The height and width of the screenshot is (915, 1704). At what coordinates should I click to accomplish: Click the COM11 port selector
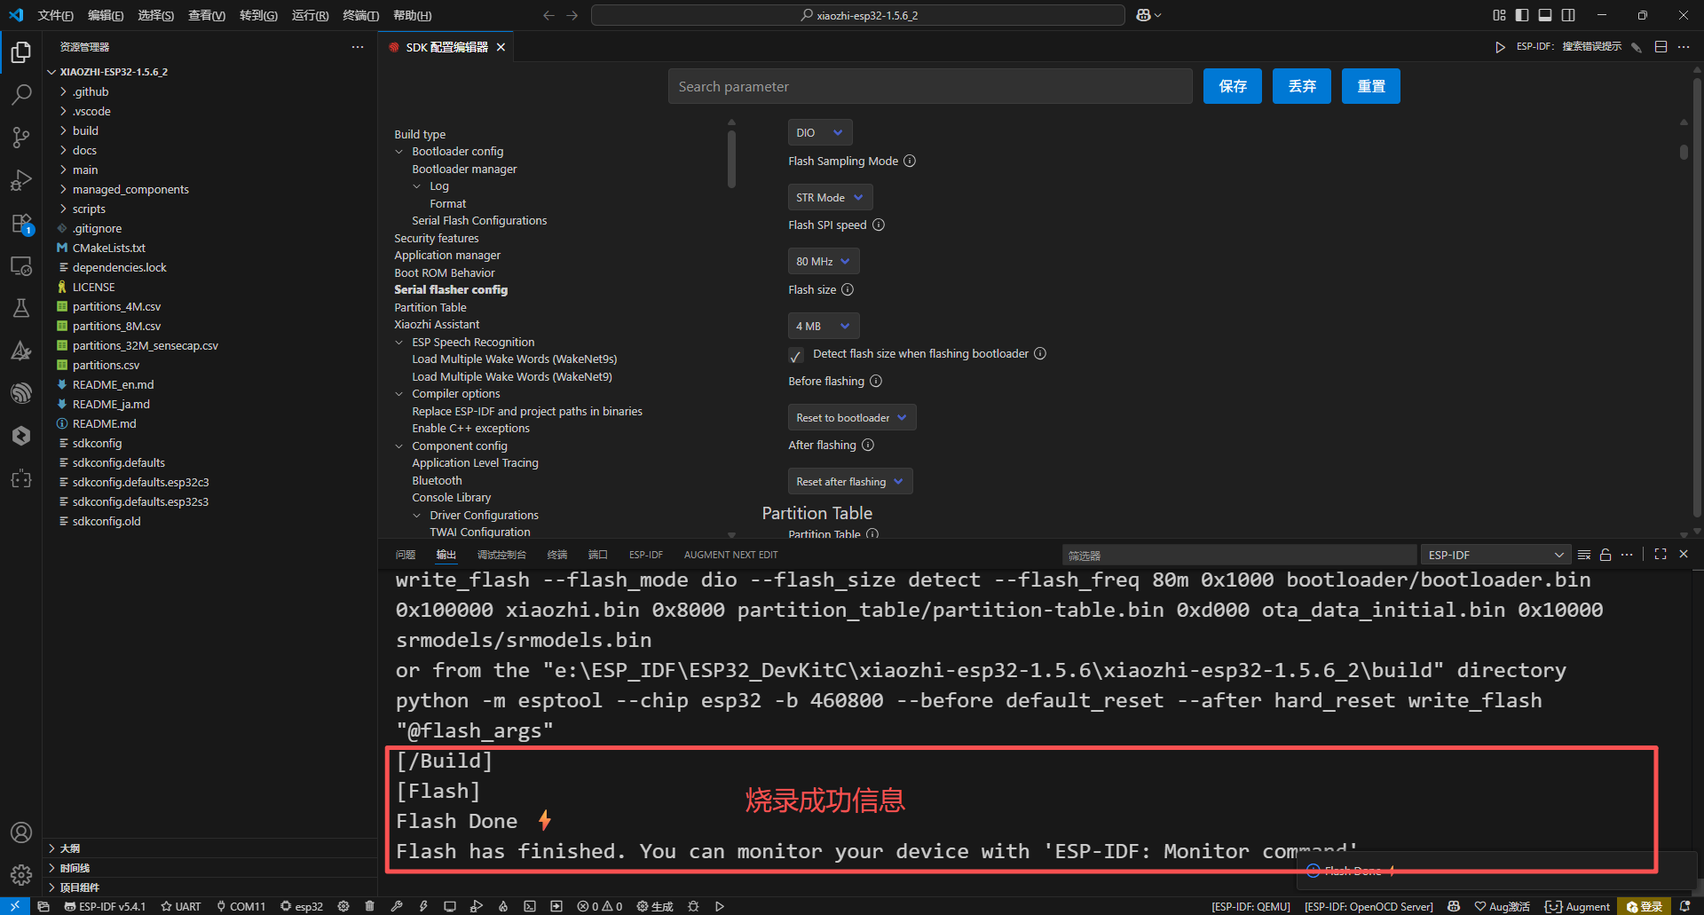[x=241, y=906]
